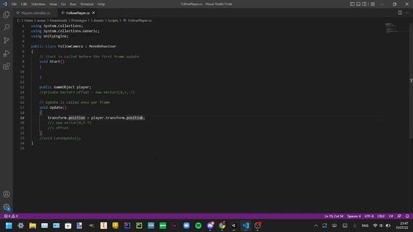Open the Selection menu

point(38,4)
